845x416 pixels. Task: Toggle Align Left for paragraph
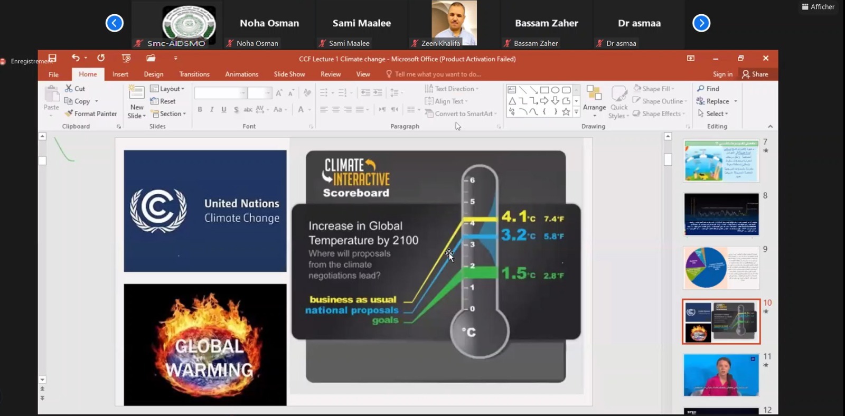(x=324, y=109)
